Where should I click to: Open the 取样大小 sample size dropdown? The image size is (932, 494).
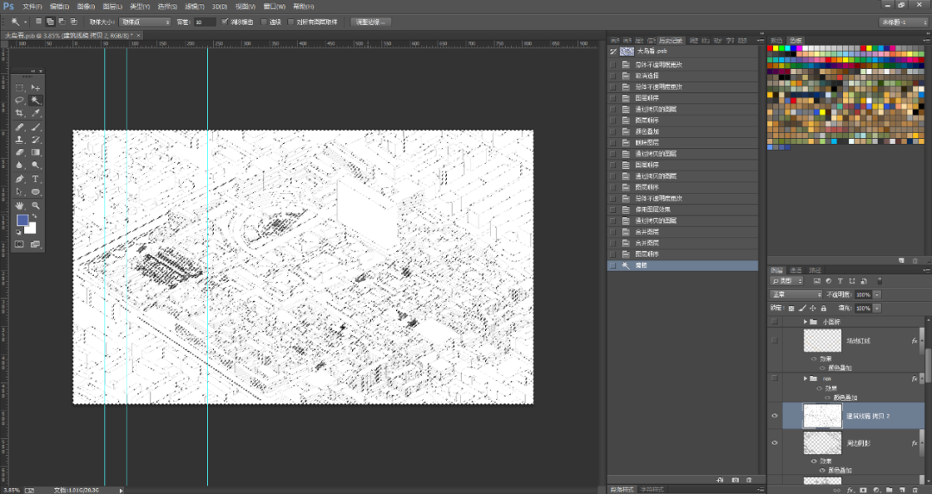[x=144, y=22]
